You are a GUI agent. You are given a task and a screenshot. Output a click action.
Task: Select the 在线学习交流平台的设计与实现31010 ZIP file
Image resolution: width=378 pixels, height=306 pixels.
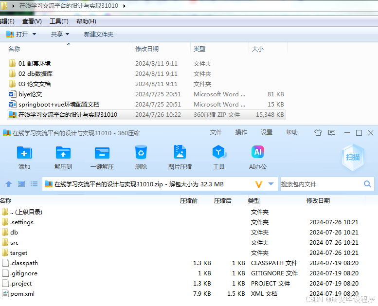pyautogui.click(x=146, y=114)
